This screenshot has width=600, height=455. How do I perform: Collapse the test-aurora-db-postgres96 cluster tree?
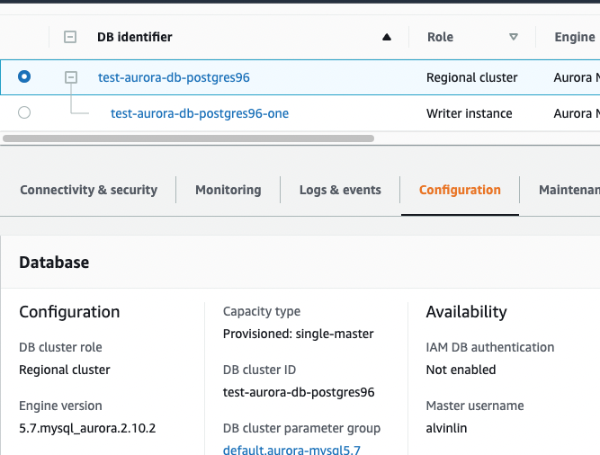click(71, 77)
